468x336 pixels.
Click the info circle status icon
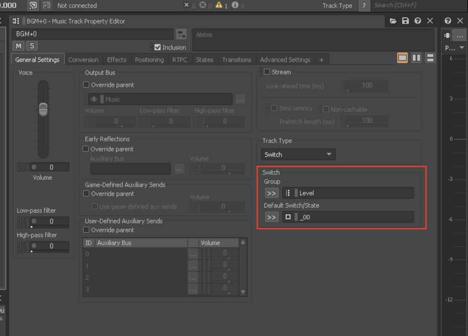click(x=235, y=5)
